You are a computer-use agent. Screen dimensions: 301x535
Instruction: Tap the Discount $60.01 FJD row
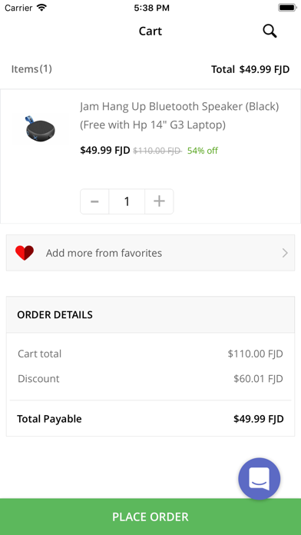pos(150,379)
